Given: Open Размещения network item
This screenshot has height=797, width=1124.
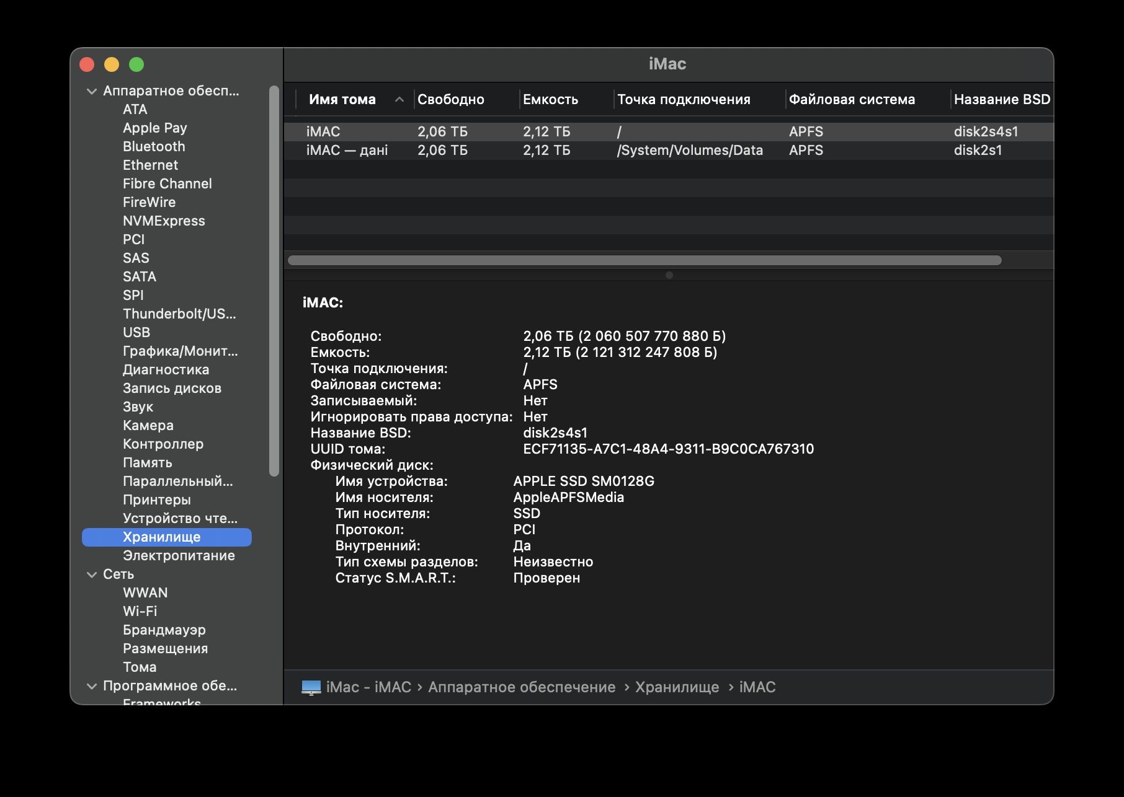Looking at the screenshot, I should click(x=165, y=649).
